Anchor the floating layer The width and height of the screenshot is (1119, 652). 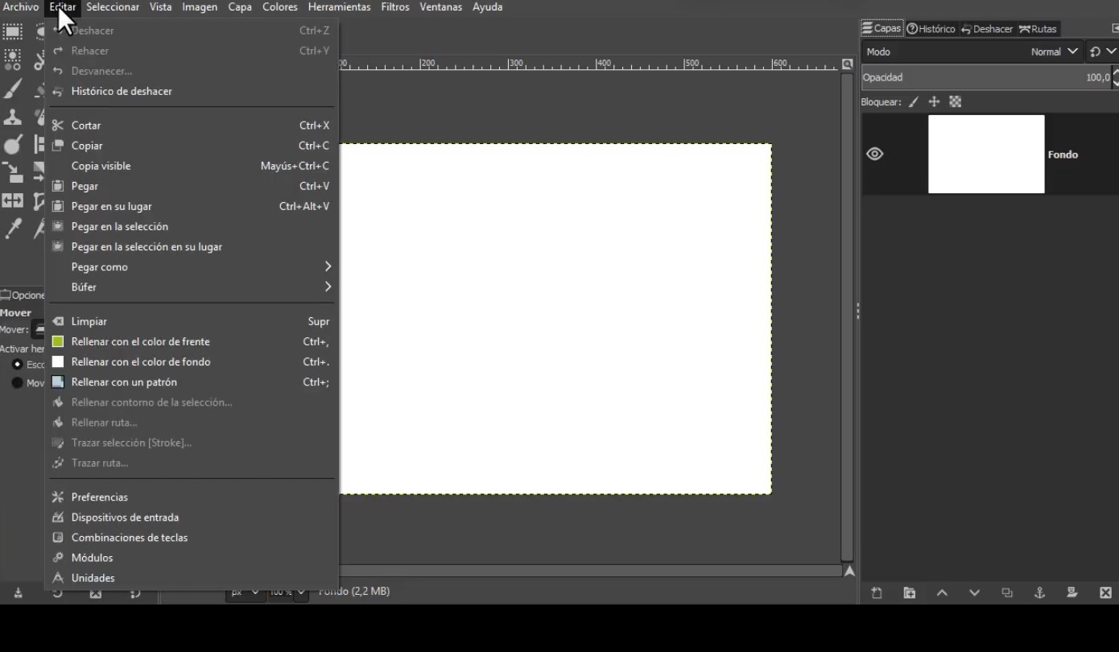point(1039,592)
